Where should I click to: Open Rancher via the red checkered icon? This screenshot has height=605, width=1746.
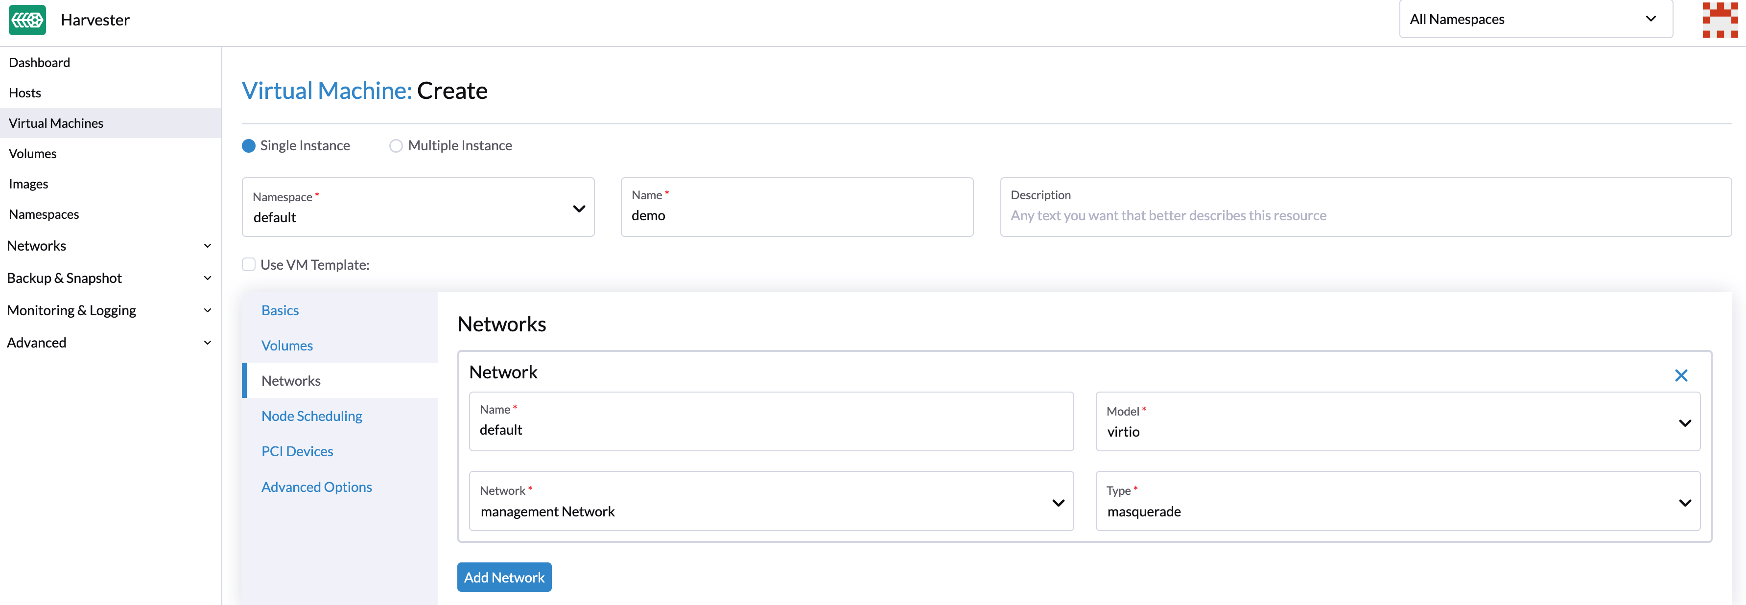point(1720,20)
